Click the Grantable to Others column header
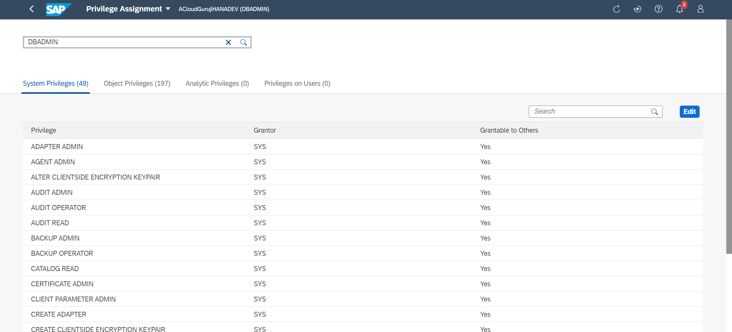Screen dimensions: 732x332 (x=509, y=130)
